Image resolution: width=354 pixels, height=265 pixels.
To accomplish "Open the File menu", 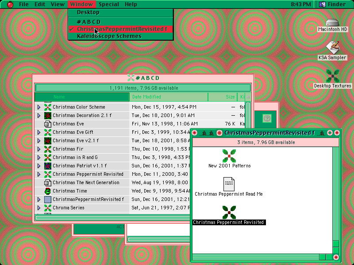I will click(24, 4).
